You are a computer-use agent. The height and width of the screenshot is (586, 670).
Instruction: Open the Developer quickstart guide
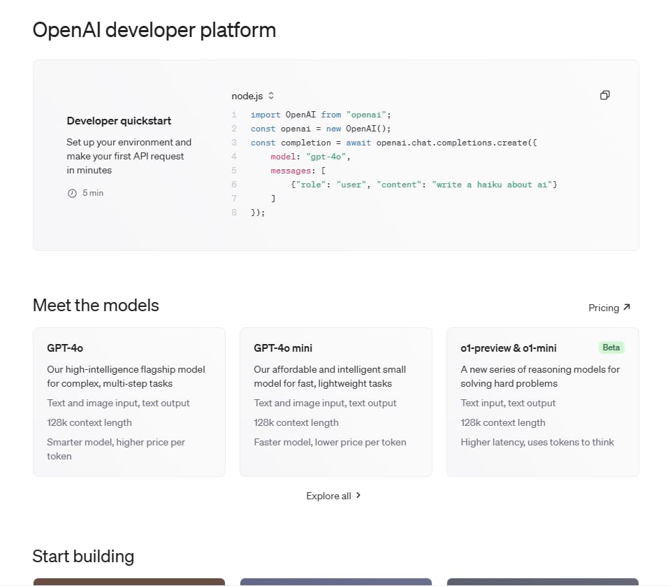(x=119, y=121)
